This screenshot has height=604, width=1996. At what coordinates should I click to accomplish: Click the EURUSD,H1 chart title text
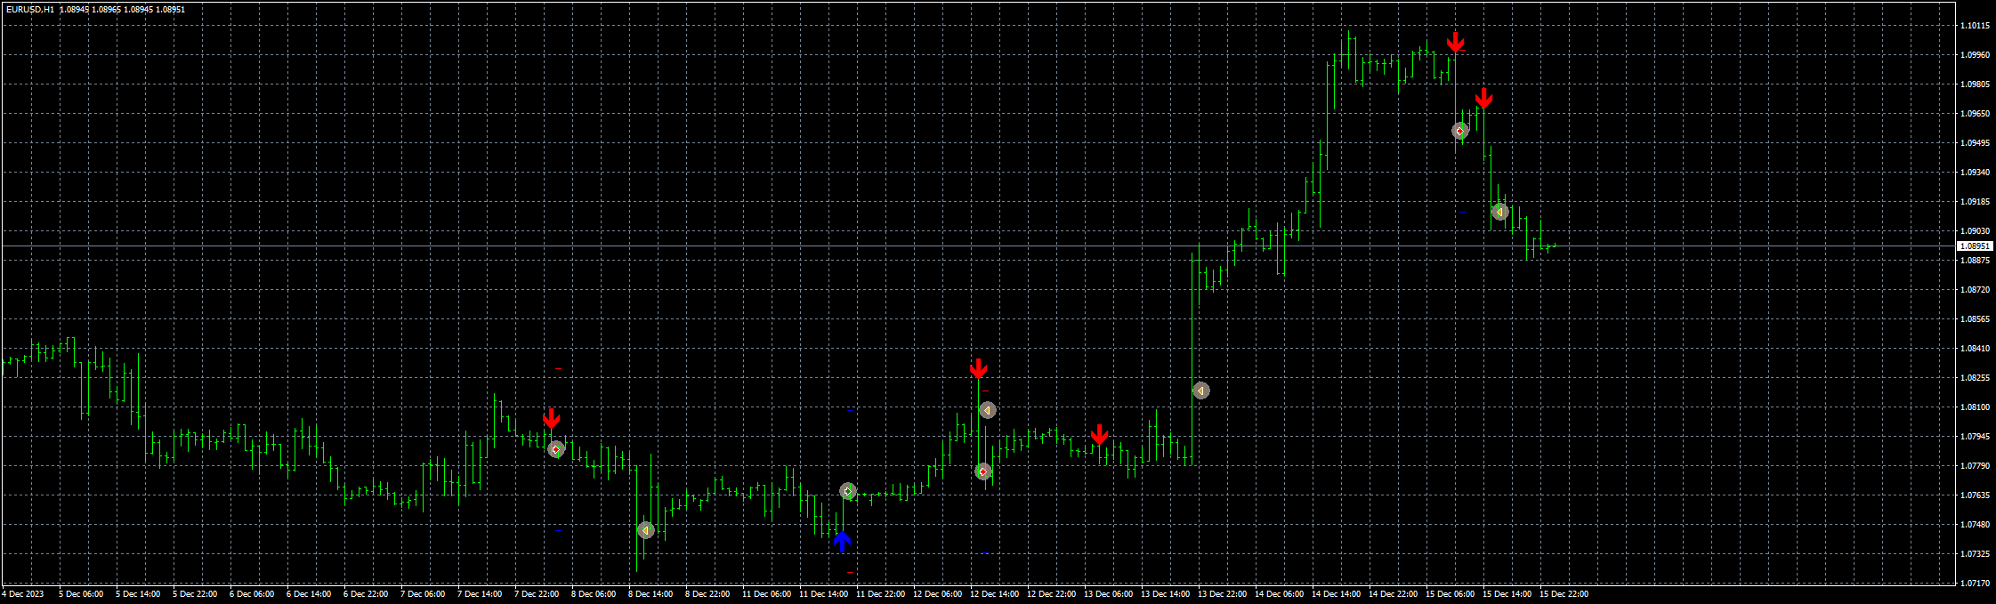pos(29,10)
